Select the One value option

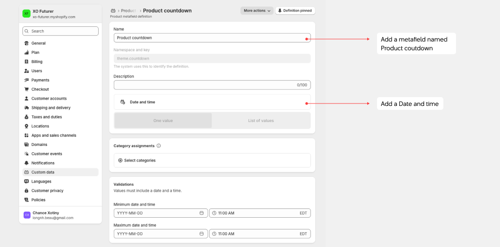(x=163, y=121)
